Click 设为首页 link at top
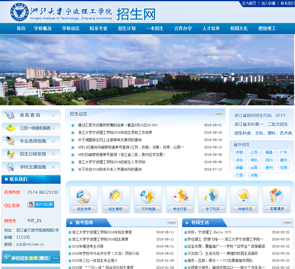295x269 pixels. pyautogui.click(x=249, y=3)
